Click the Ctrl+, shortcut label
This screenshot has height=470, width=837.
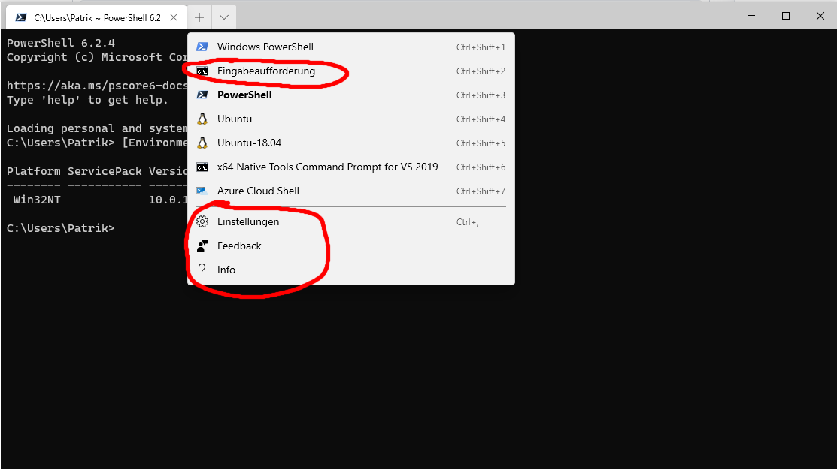pyautogui.click(x=467, y=222)
